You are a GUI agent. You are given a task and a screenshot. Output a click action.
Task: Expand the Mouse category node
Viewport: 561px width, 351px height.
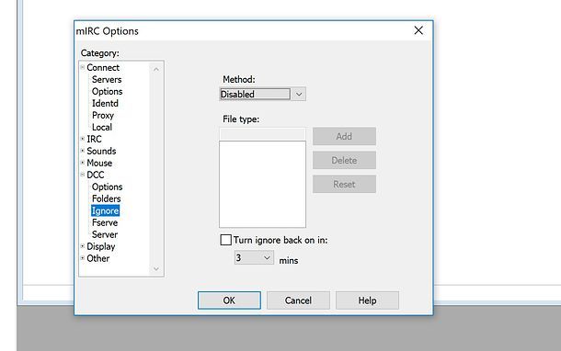tap(83, 163)
